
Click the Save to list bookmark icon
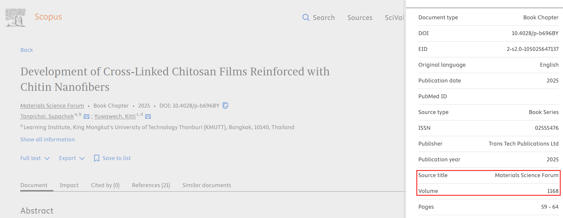click(97, 158)
